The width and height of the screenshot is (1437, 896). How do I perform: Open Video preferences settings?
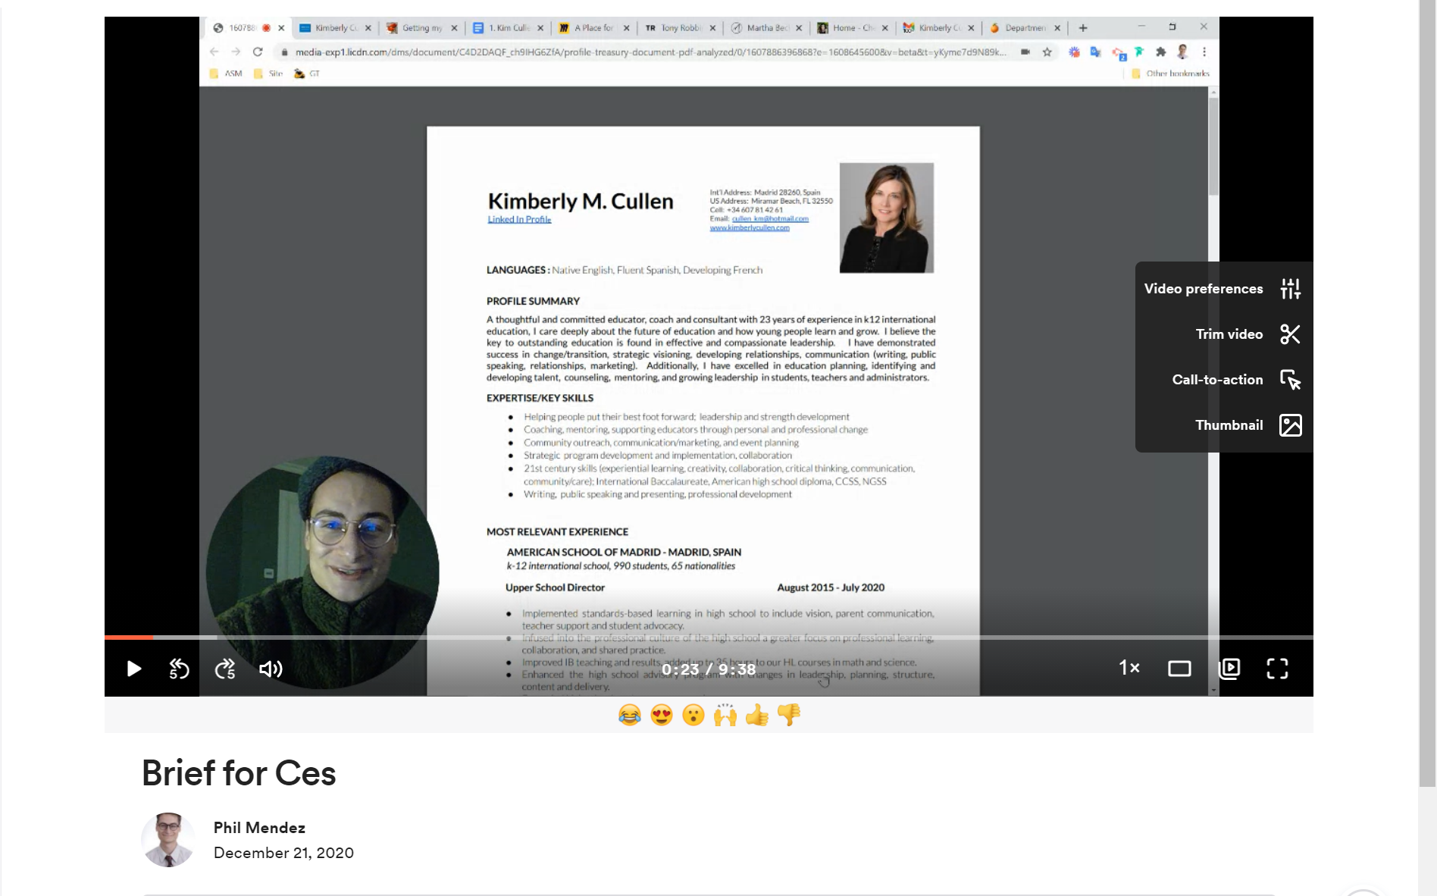tap(1289, 289)
